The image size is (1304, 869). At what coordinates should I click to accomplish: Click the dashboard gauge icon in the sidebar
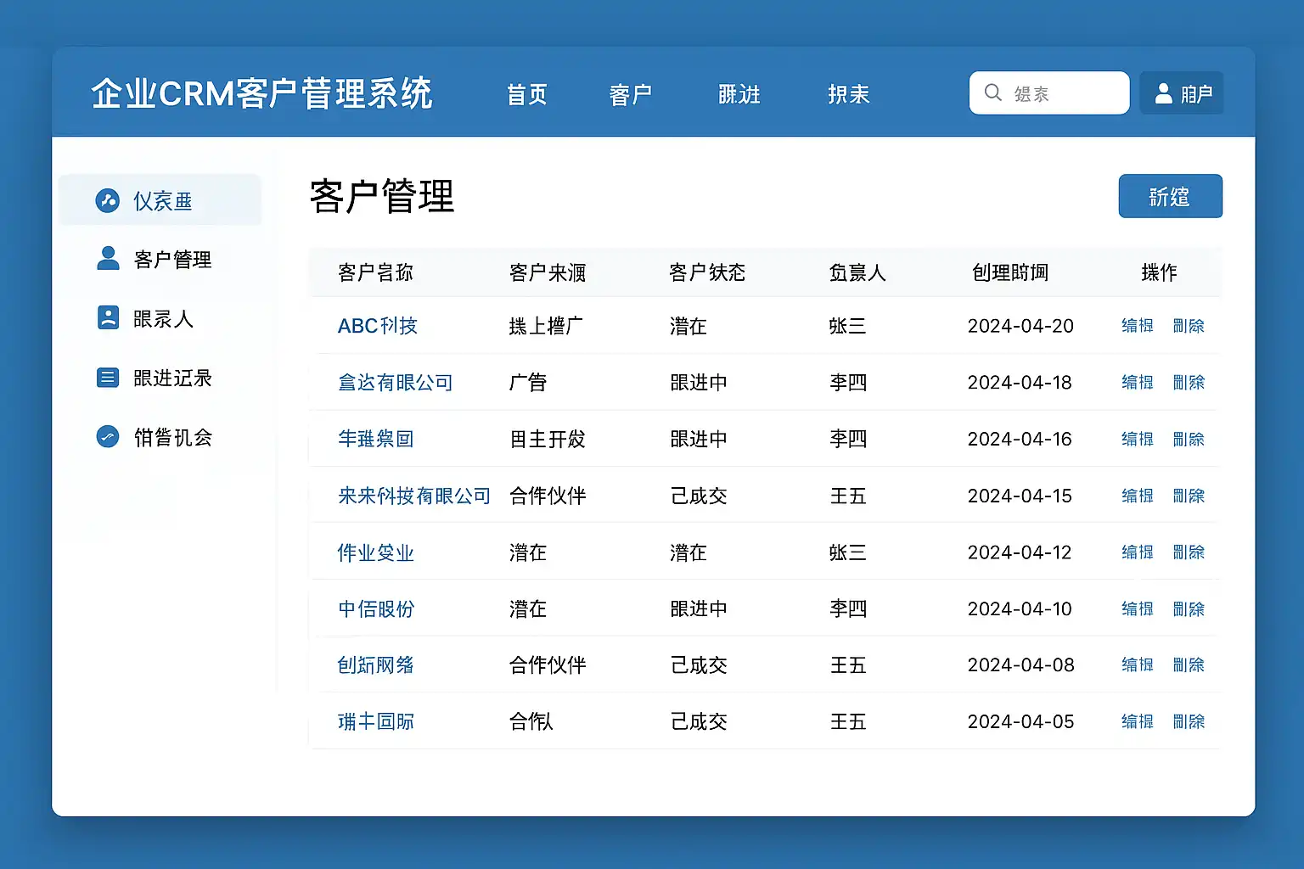[108, 201]
